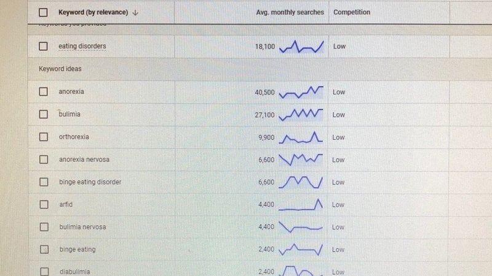Click the Keyword ideas section header
This screenshot has width=492, height=276.
click(x=60, y=69)
